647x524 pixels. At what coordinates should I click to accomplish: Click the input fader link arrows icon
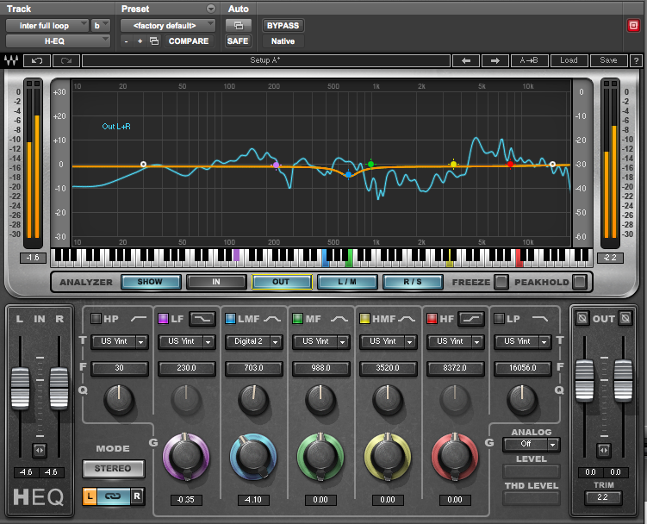click(39, 450)
